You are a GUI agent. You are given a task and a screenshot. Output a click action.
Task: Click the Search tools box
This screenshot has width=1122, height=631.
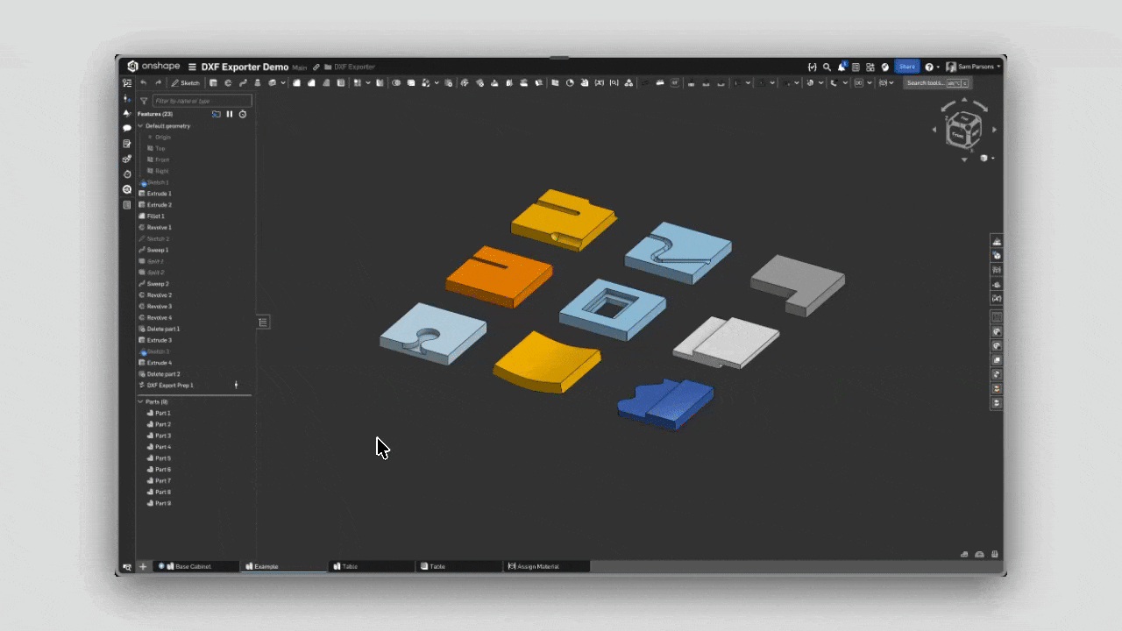(x=938, y=83)
